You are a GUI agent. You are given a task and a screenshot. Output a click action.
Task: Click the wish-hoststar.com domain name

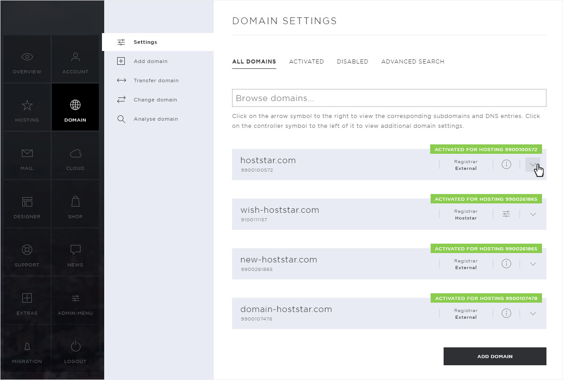coord(279,210)
